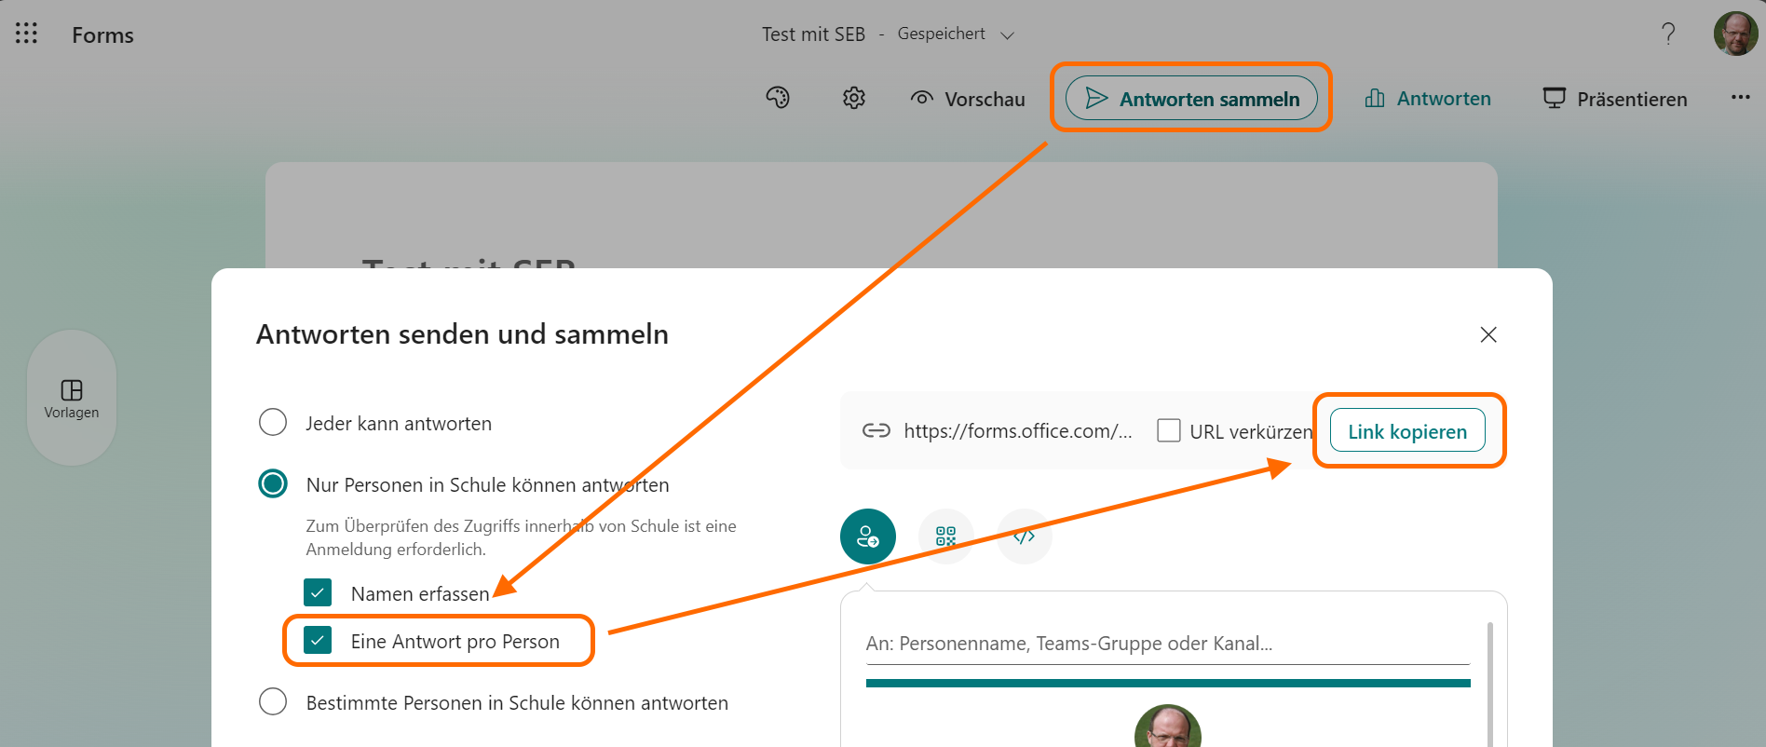Select the embed code share option
The height and width of the screenshot is (747, 1766).
point(1024,536)
